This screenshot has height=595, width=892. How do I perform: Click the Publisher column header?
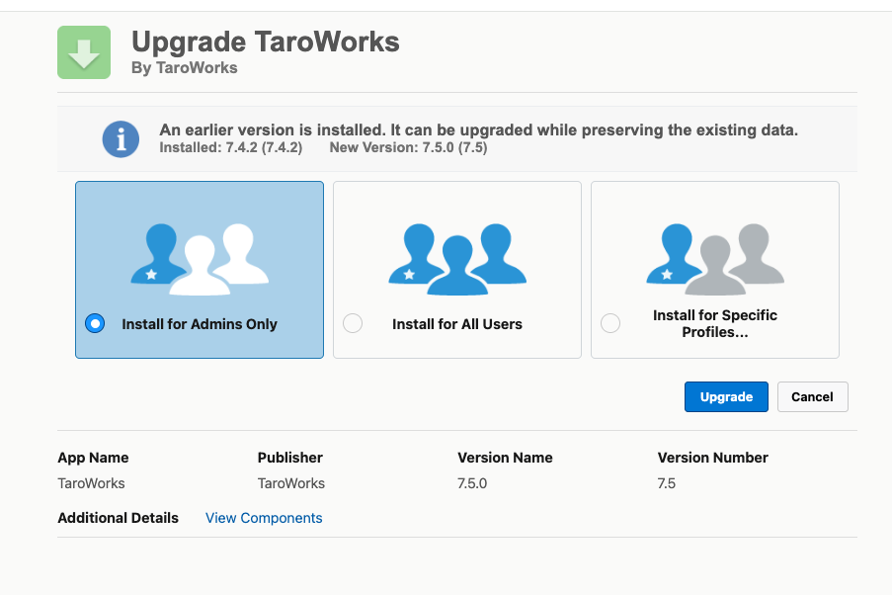(290, 458)
